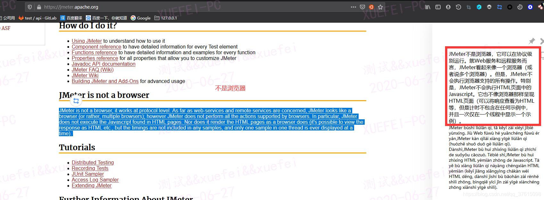544x200 pixels.
Task: Open the 127.0.0.1 bookmark folder
Action: point(166,18)
